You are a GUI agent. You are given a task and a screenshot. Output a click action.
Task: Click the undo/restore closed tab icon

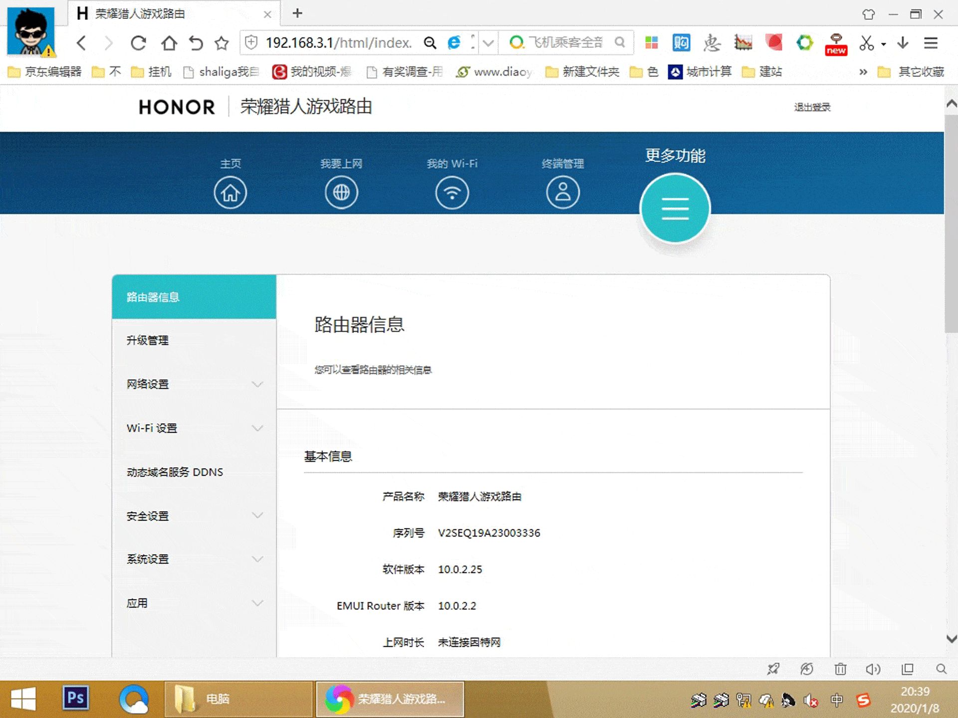pos(196,43)
